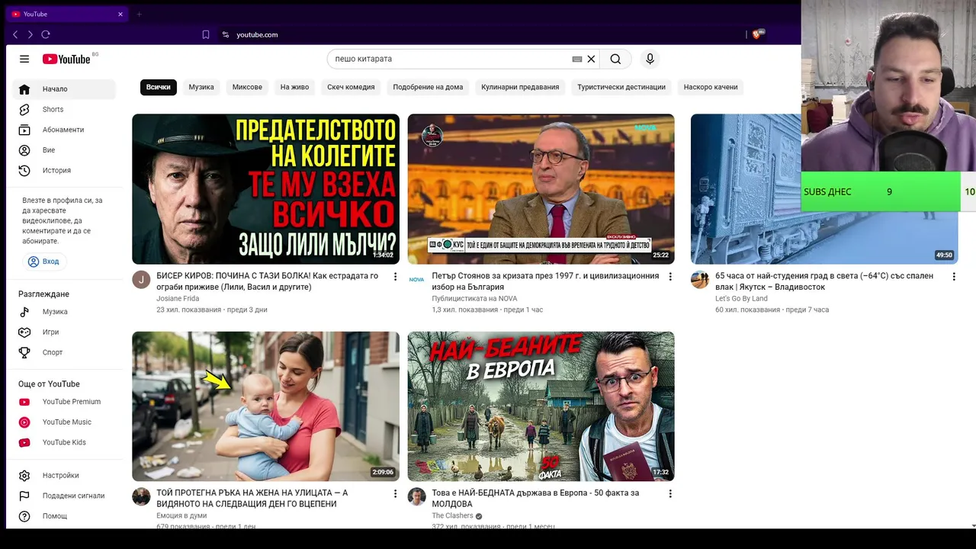
Task: Open Let's Go By Land avatar
Action: [700, 279]
